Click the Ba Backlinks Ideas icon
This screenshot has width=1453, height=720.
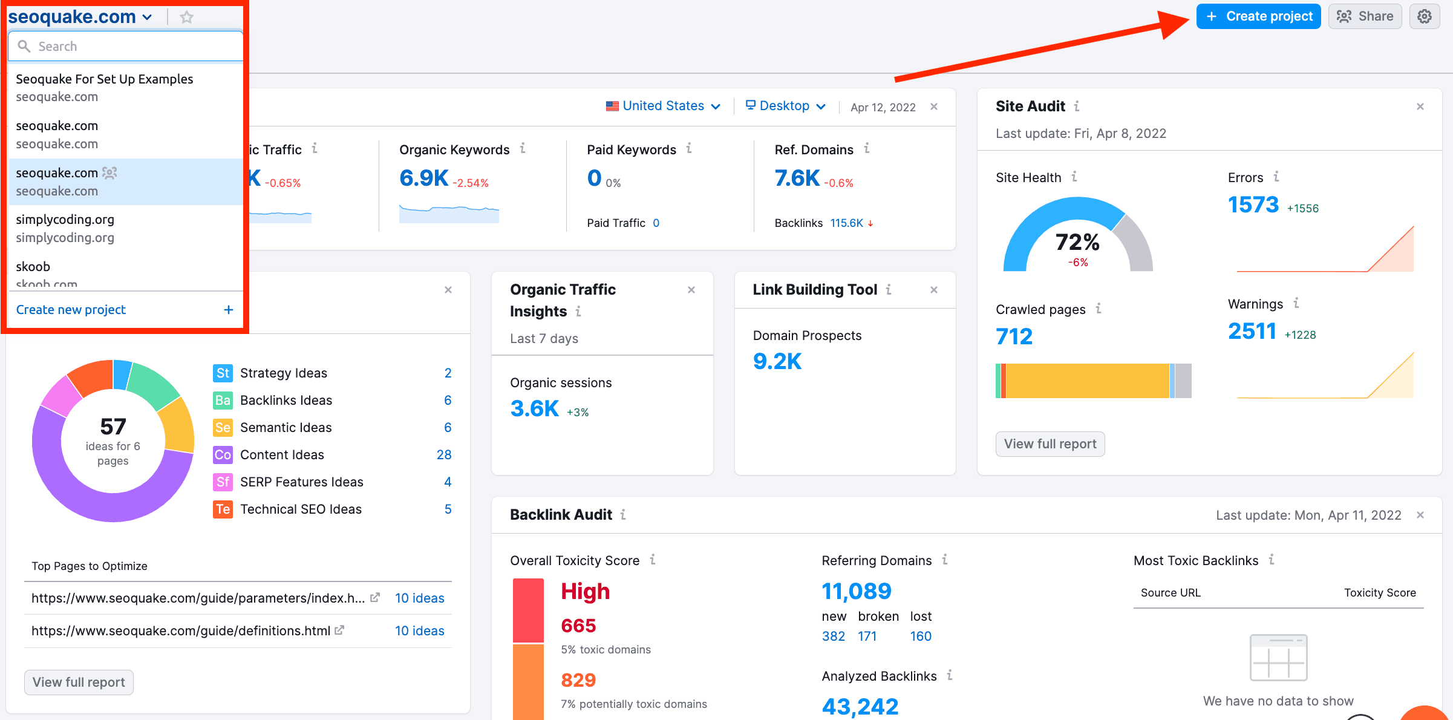[223, 401]
